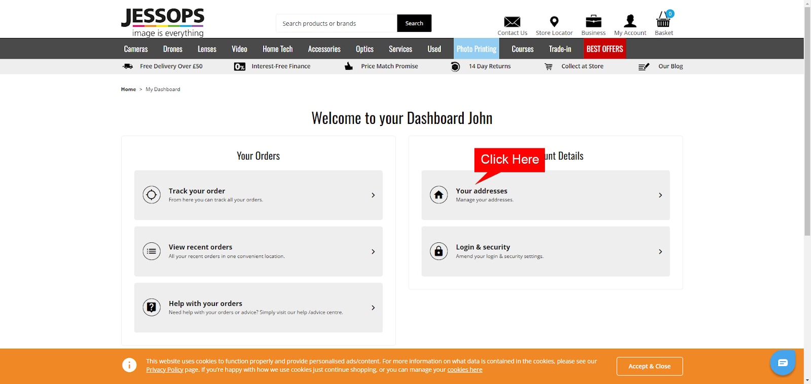811x384 pixels.
Task: Select the Photo Printing tab
Action: (476, 49)
